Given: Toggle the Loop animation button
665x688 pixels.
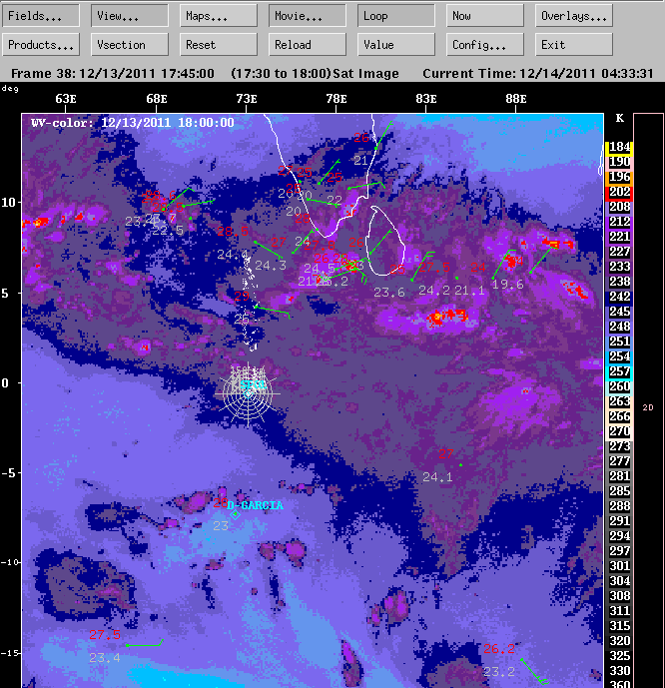Looking at the screenshot, I should point(396,16).
